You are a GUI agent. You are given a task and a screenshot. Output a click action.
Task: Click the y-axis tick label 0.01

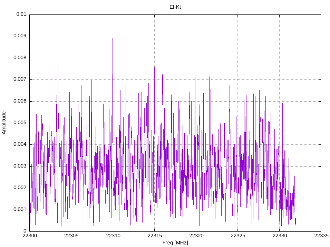(x=21, y=14)
